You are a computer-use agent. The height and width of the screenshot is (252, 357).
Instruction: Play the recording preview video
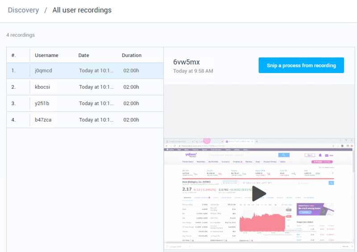point(259,194)
